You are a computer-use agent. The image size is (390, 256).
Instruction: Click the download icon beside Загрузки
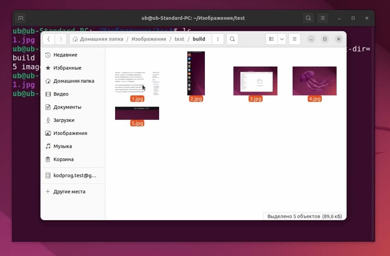coord(48,120)
